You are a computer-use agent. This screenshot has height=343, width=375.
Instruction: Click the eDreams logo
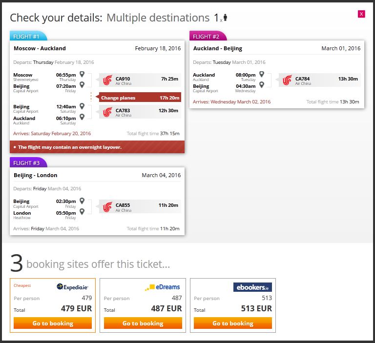[163, 287]
